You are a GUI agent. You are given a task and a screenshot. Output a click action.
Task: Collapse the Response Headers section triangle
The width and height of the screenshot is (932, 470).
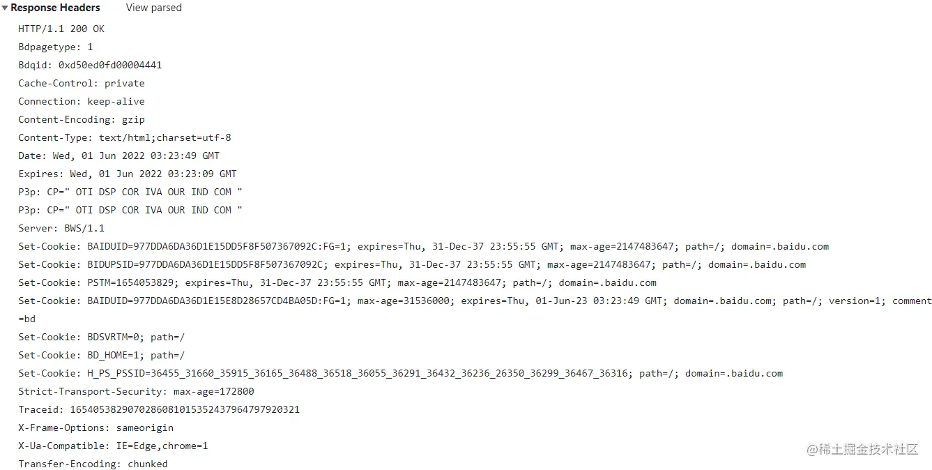pyautogui.click(x=5, y=8)
